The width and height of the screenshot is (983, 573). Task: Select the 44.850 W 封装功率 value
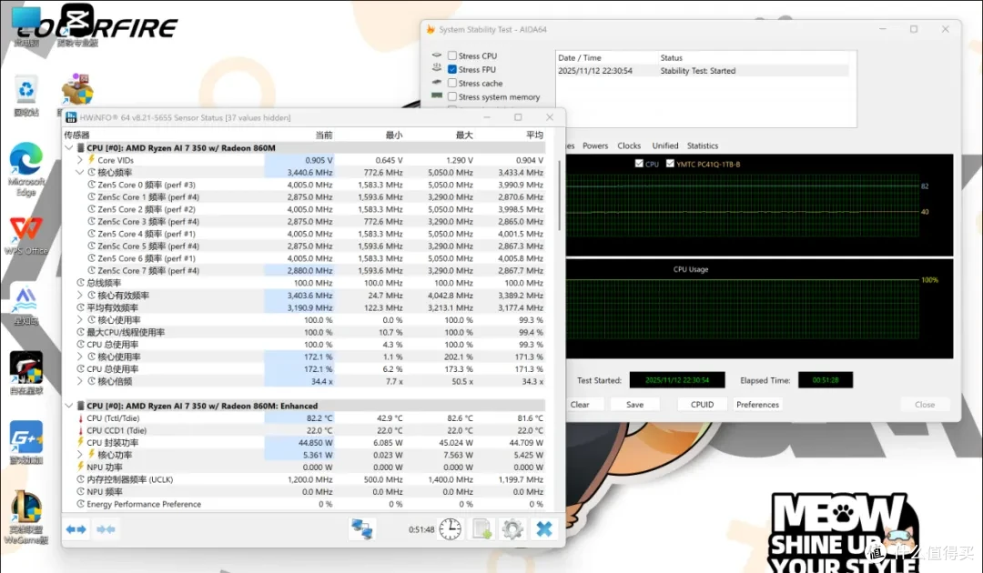tap(315, 443)
